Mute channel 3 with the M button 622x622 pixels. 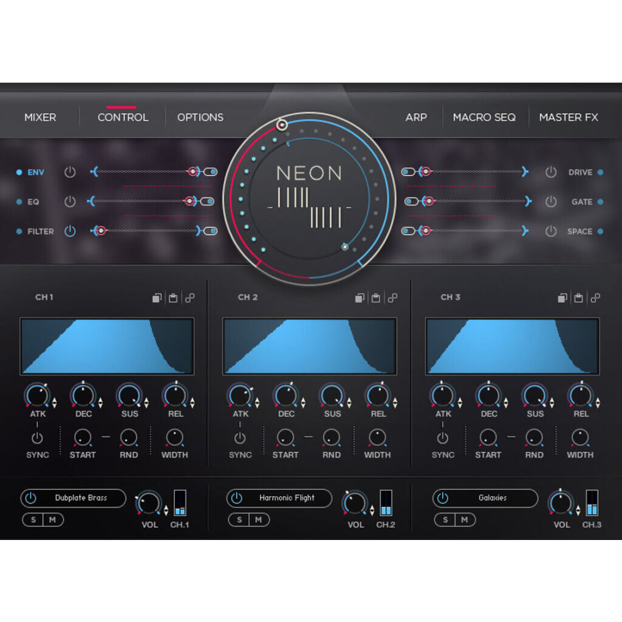[x=465, y=520]
